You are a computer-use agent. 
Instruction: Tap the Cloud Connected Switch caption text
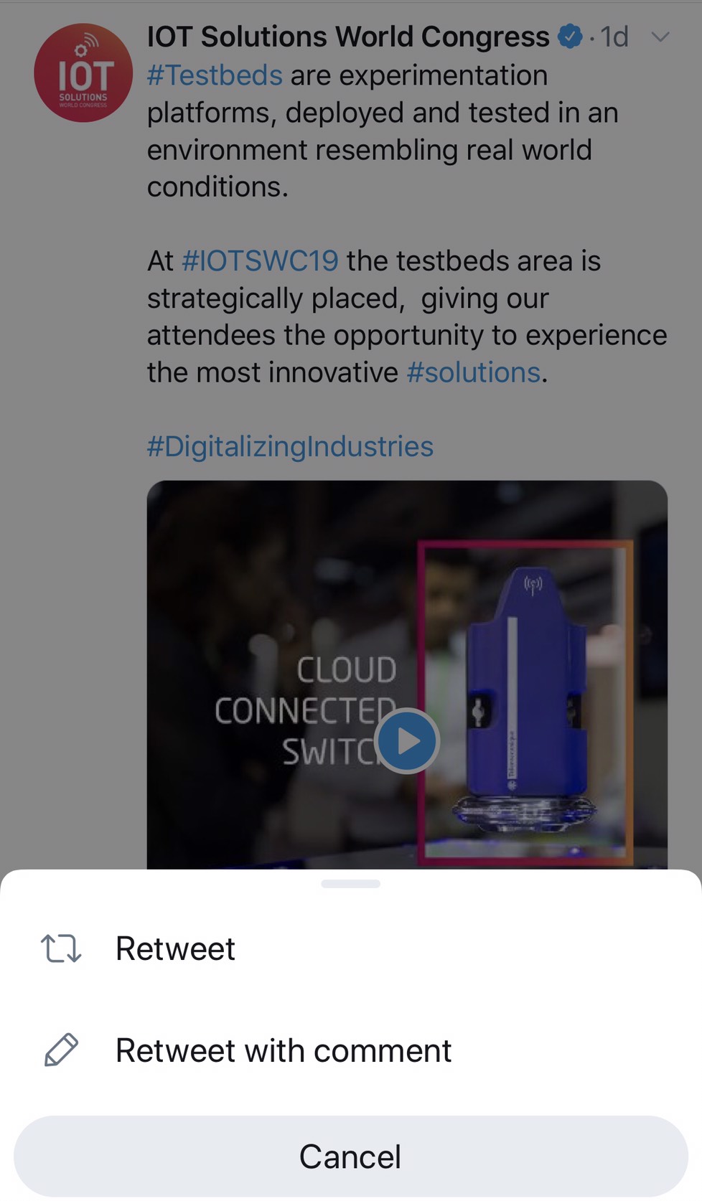tap(305, 710)
